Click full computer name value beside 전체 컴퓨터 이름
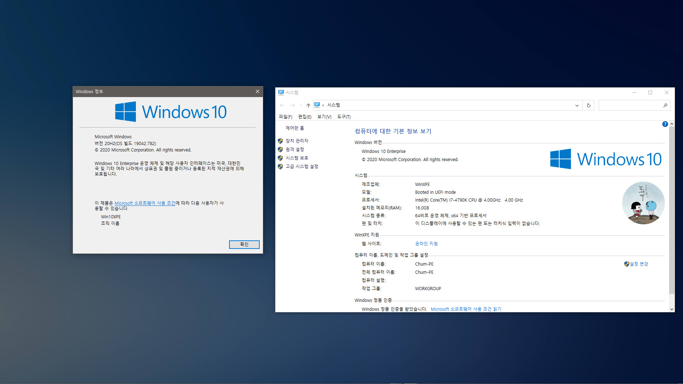 424,272
